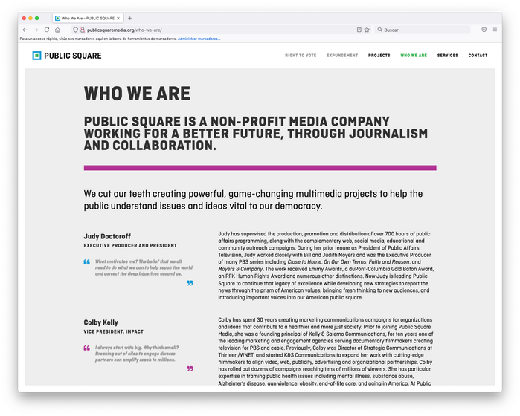This screenshot has height=416, width=520.
Task: Toggle reader view icon in address bar
Action: 359,30
